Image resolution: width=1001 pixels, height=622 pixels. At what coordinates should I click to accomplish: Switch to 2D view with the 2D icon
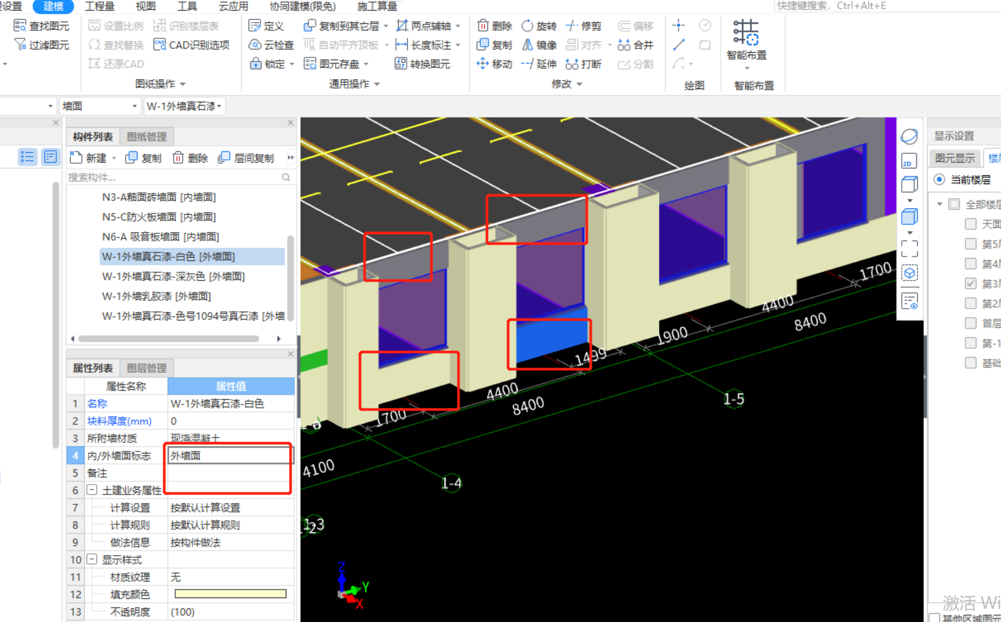tap(909, 161)
